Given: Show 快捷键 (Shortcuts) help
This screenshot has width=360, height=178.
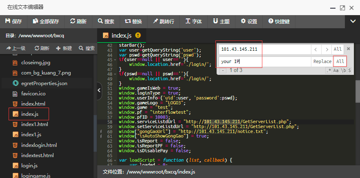Looking at the screenshot, I should pyautogui.click(x=279, y=21).
